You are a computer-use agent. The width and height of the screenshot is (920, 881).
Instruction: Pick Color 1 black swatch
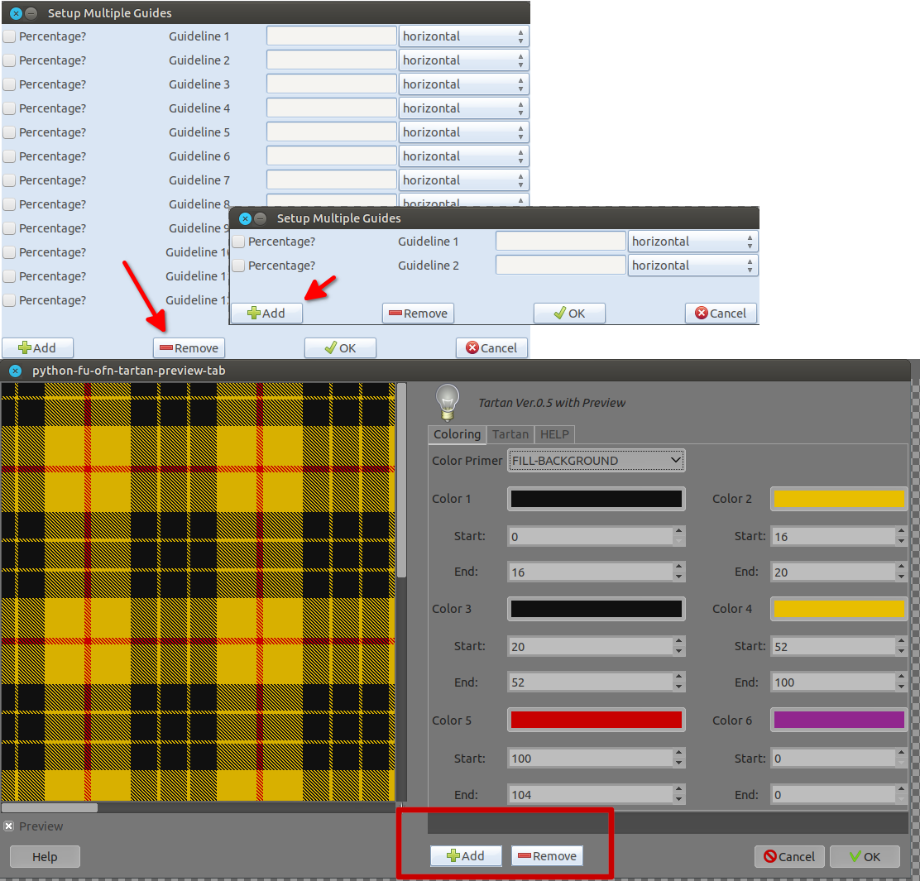click(597, 499)
